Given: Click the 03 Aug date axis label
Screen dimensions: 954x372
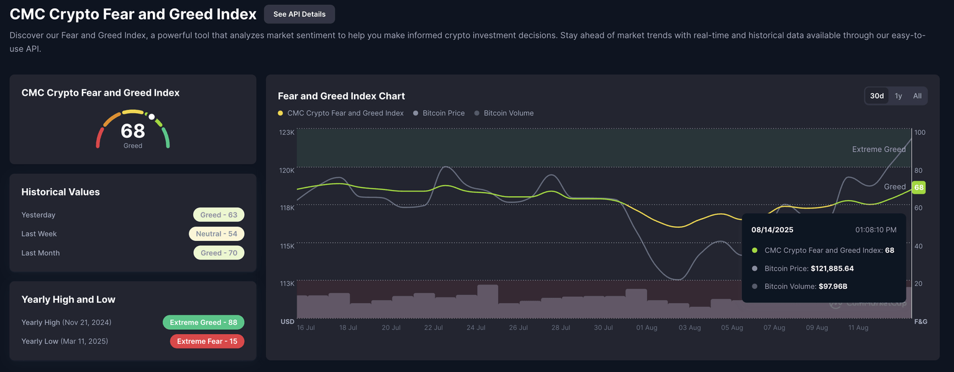Looking at the screenshot, I should coord(689,327).
